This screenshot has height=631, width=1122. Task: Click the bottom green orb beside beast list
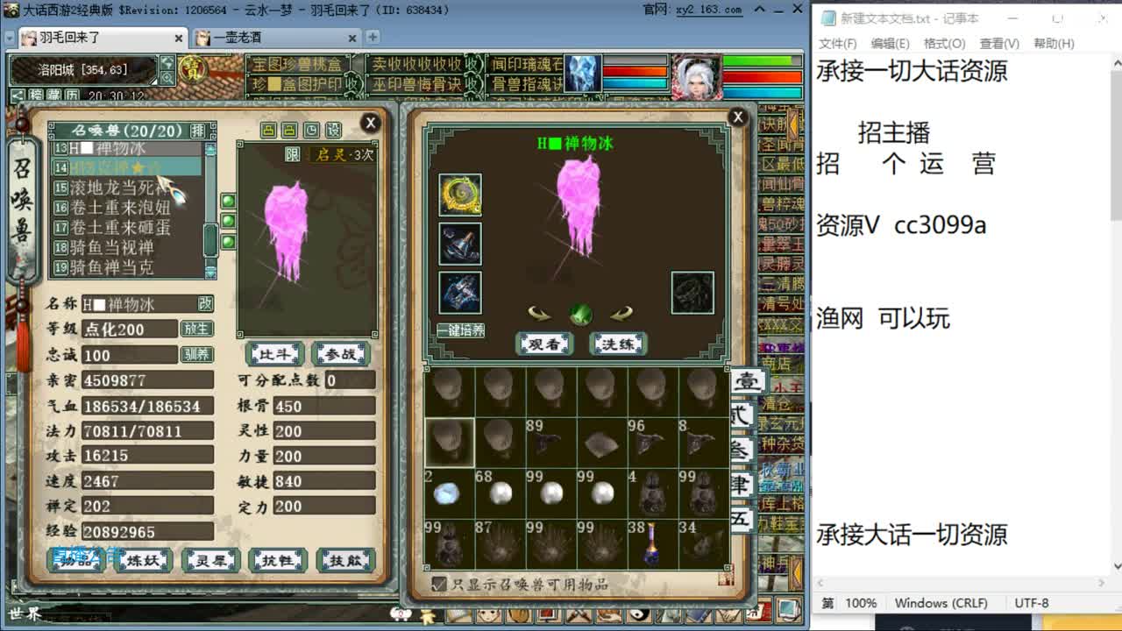point(228,242)
